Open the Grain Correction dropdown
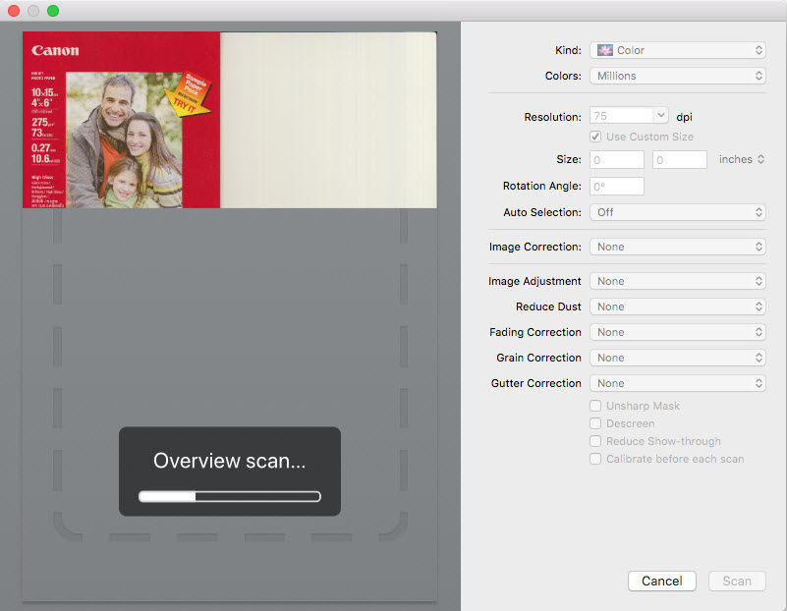The width and height of the screenshot is (787, 611). 678,358
